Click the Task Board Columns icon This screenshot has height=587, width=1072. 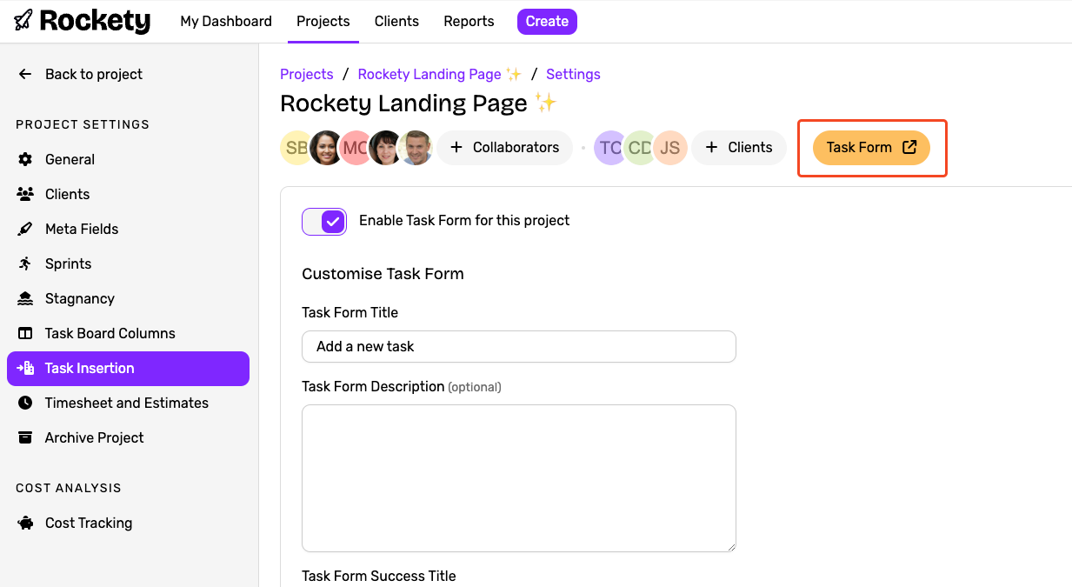click(x=26, y=333)
